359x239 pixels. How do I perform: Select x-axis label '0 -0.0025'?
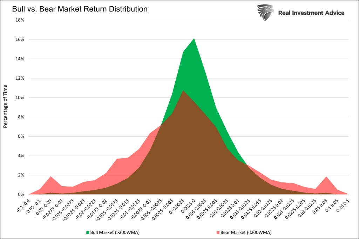tap(177, 207)
